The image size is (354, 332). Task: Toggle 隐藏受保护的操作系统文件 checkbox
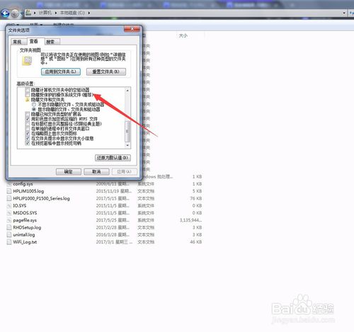[28, 95]
